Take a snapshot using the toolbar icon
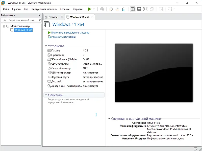The width and height of the screenshot is (202, 151). (111, 9)
